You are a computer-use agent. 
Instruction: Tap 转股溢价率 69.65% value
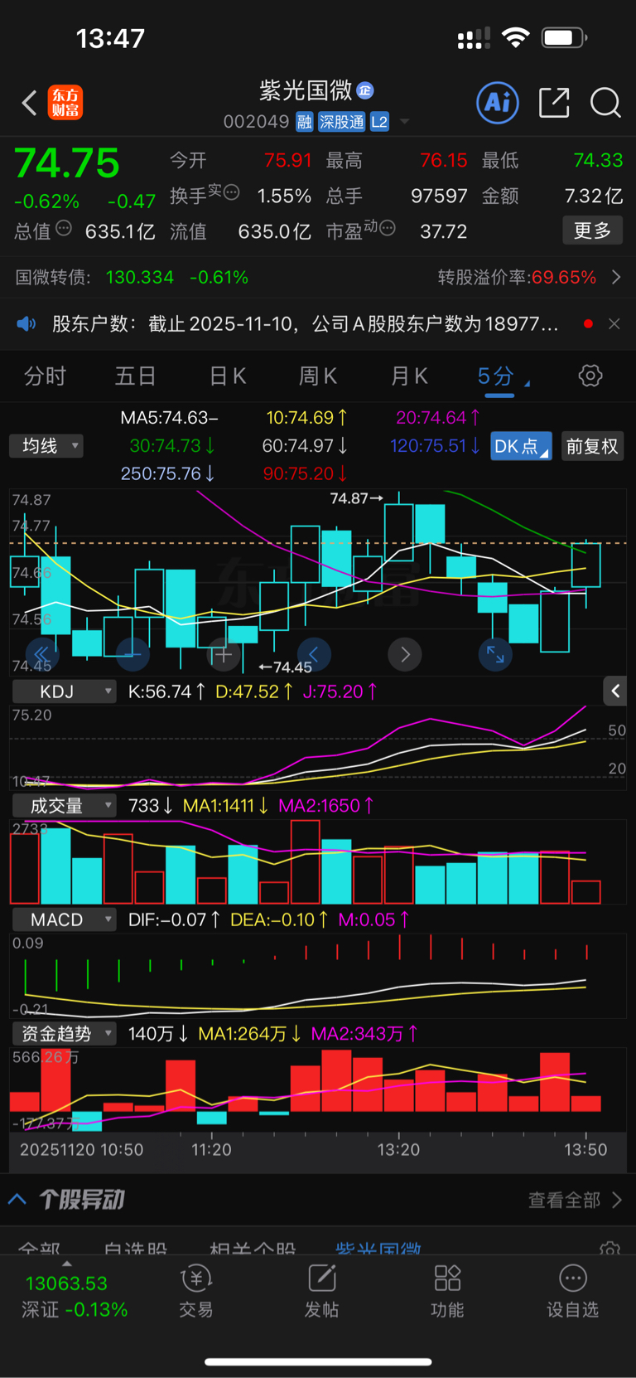click(x=564, y=277)
